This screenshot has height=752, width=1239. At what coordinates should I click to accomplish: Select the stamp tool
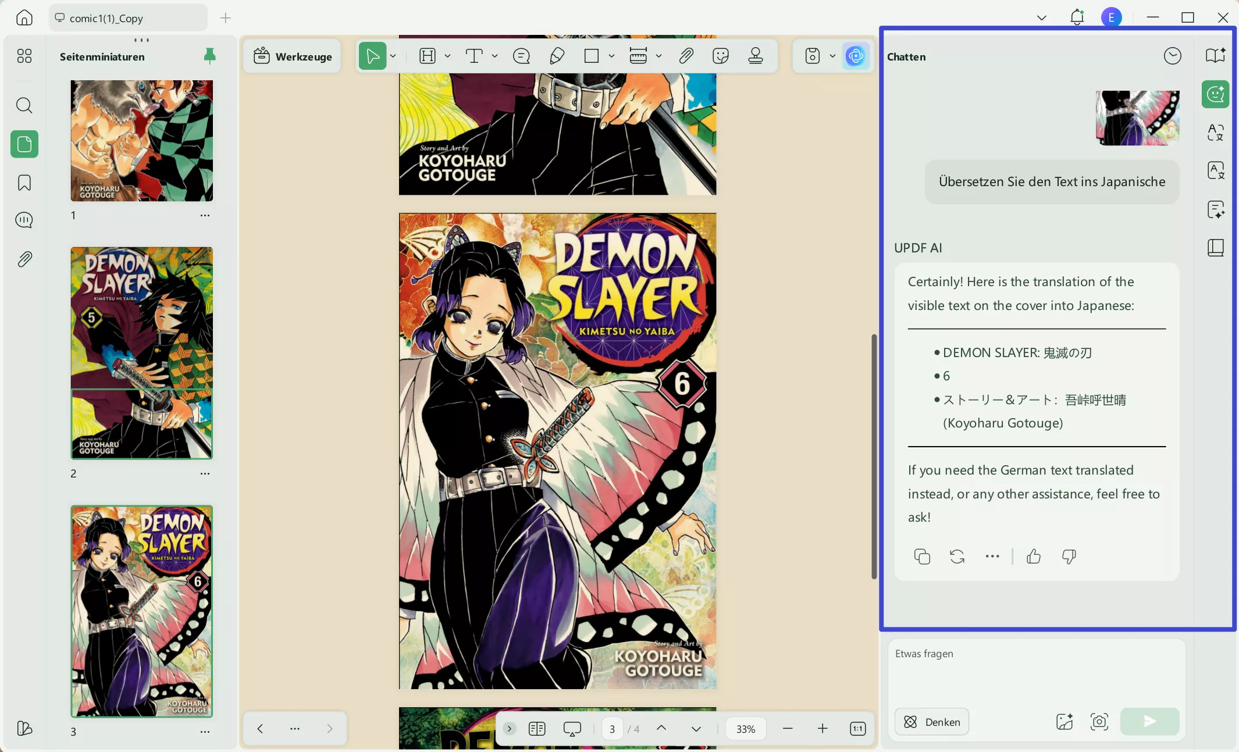point(756,56)
